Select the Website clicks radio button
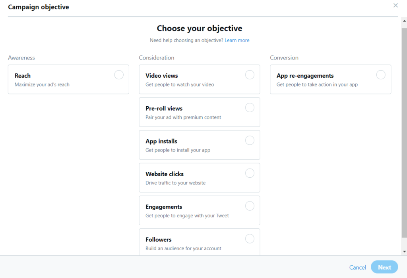Screen dimensions: 407x278 (250, 173)
